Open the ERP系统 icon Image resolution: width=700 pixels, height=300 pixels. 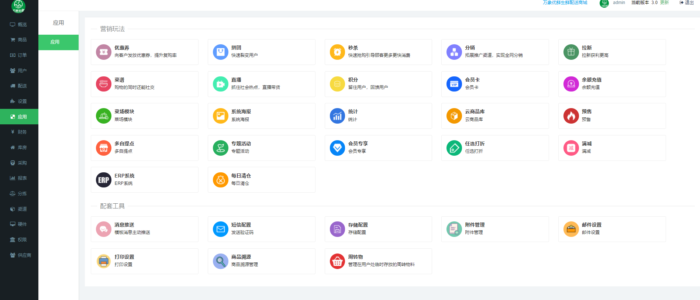[x=104, y=180]
